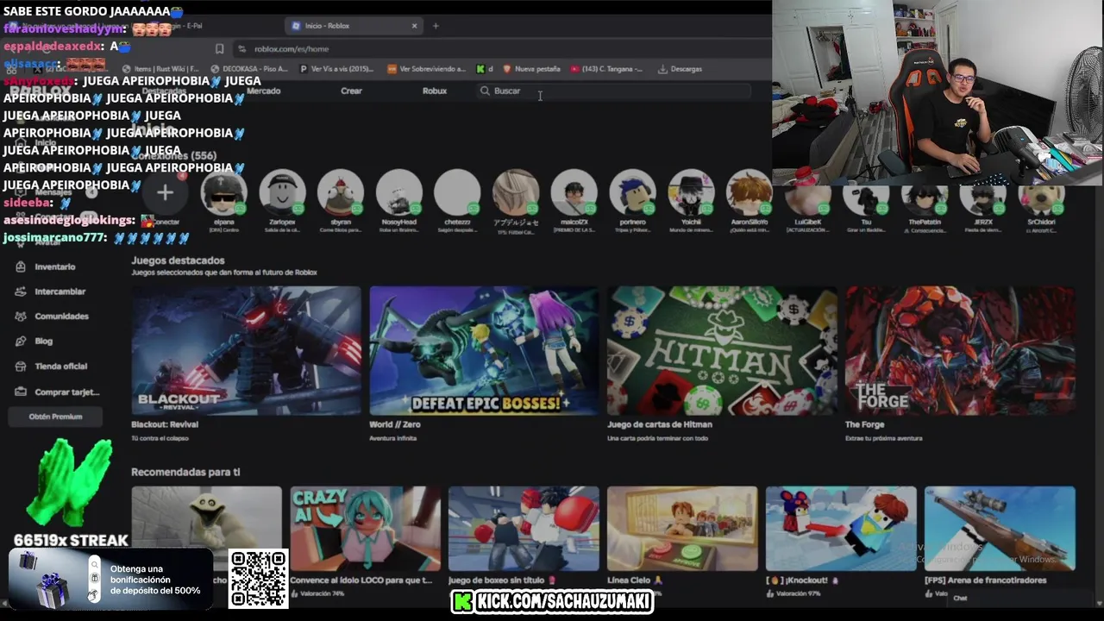Viewport: 1104px width, 621px height.
Task: Open friend maicol7X's avatar
Action: coord(574,192)
